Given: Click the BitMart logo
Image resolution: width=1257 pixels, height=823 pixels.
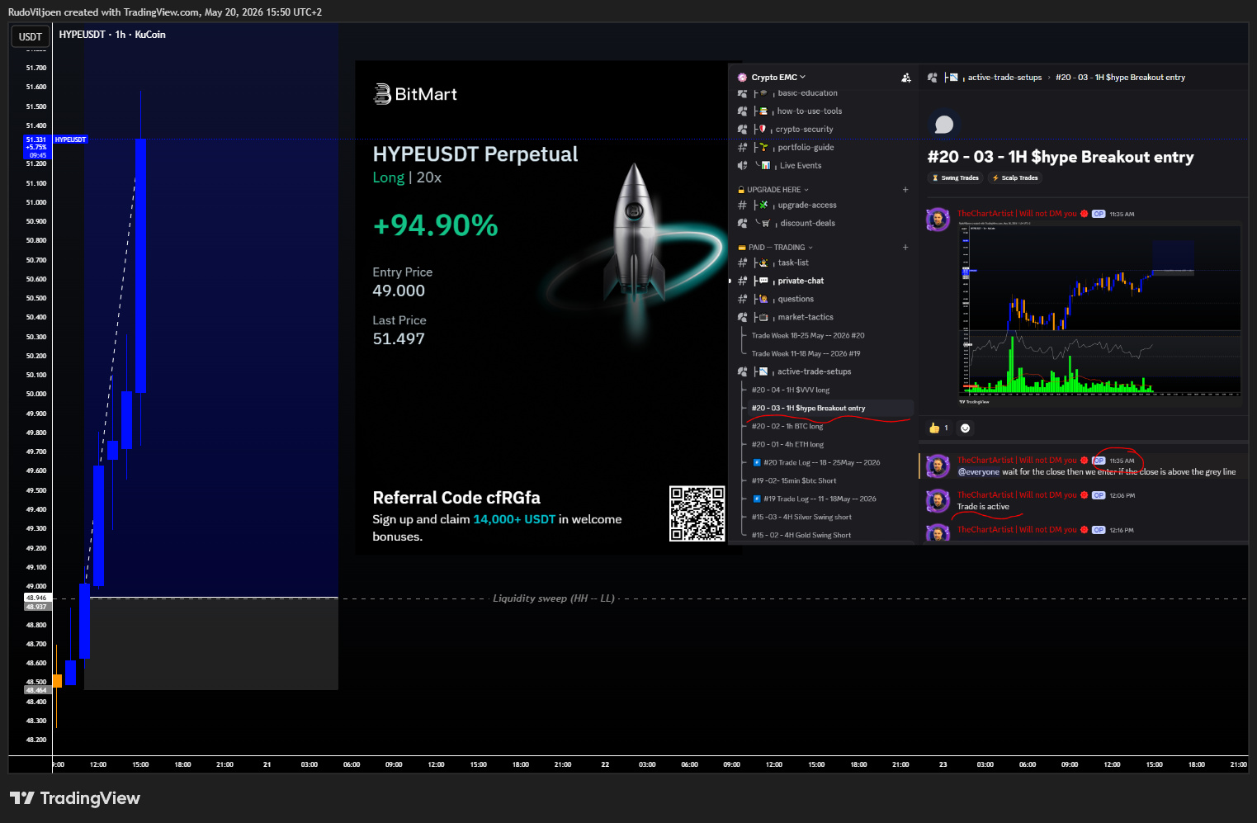Looking at the screenshot, I should (x=416, y=94).
